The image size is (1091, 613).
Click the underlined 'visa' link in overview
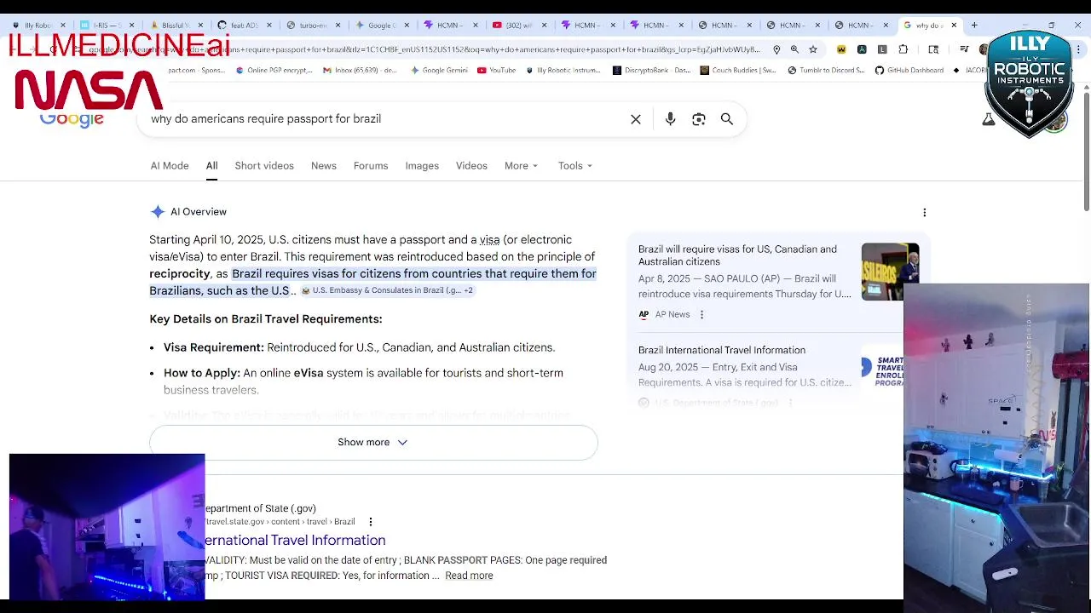(x=489, y=240)
